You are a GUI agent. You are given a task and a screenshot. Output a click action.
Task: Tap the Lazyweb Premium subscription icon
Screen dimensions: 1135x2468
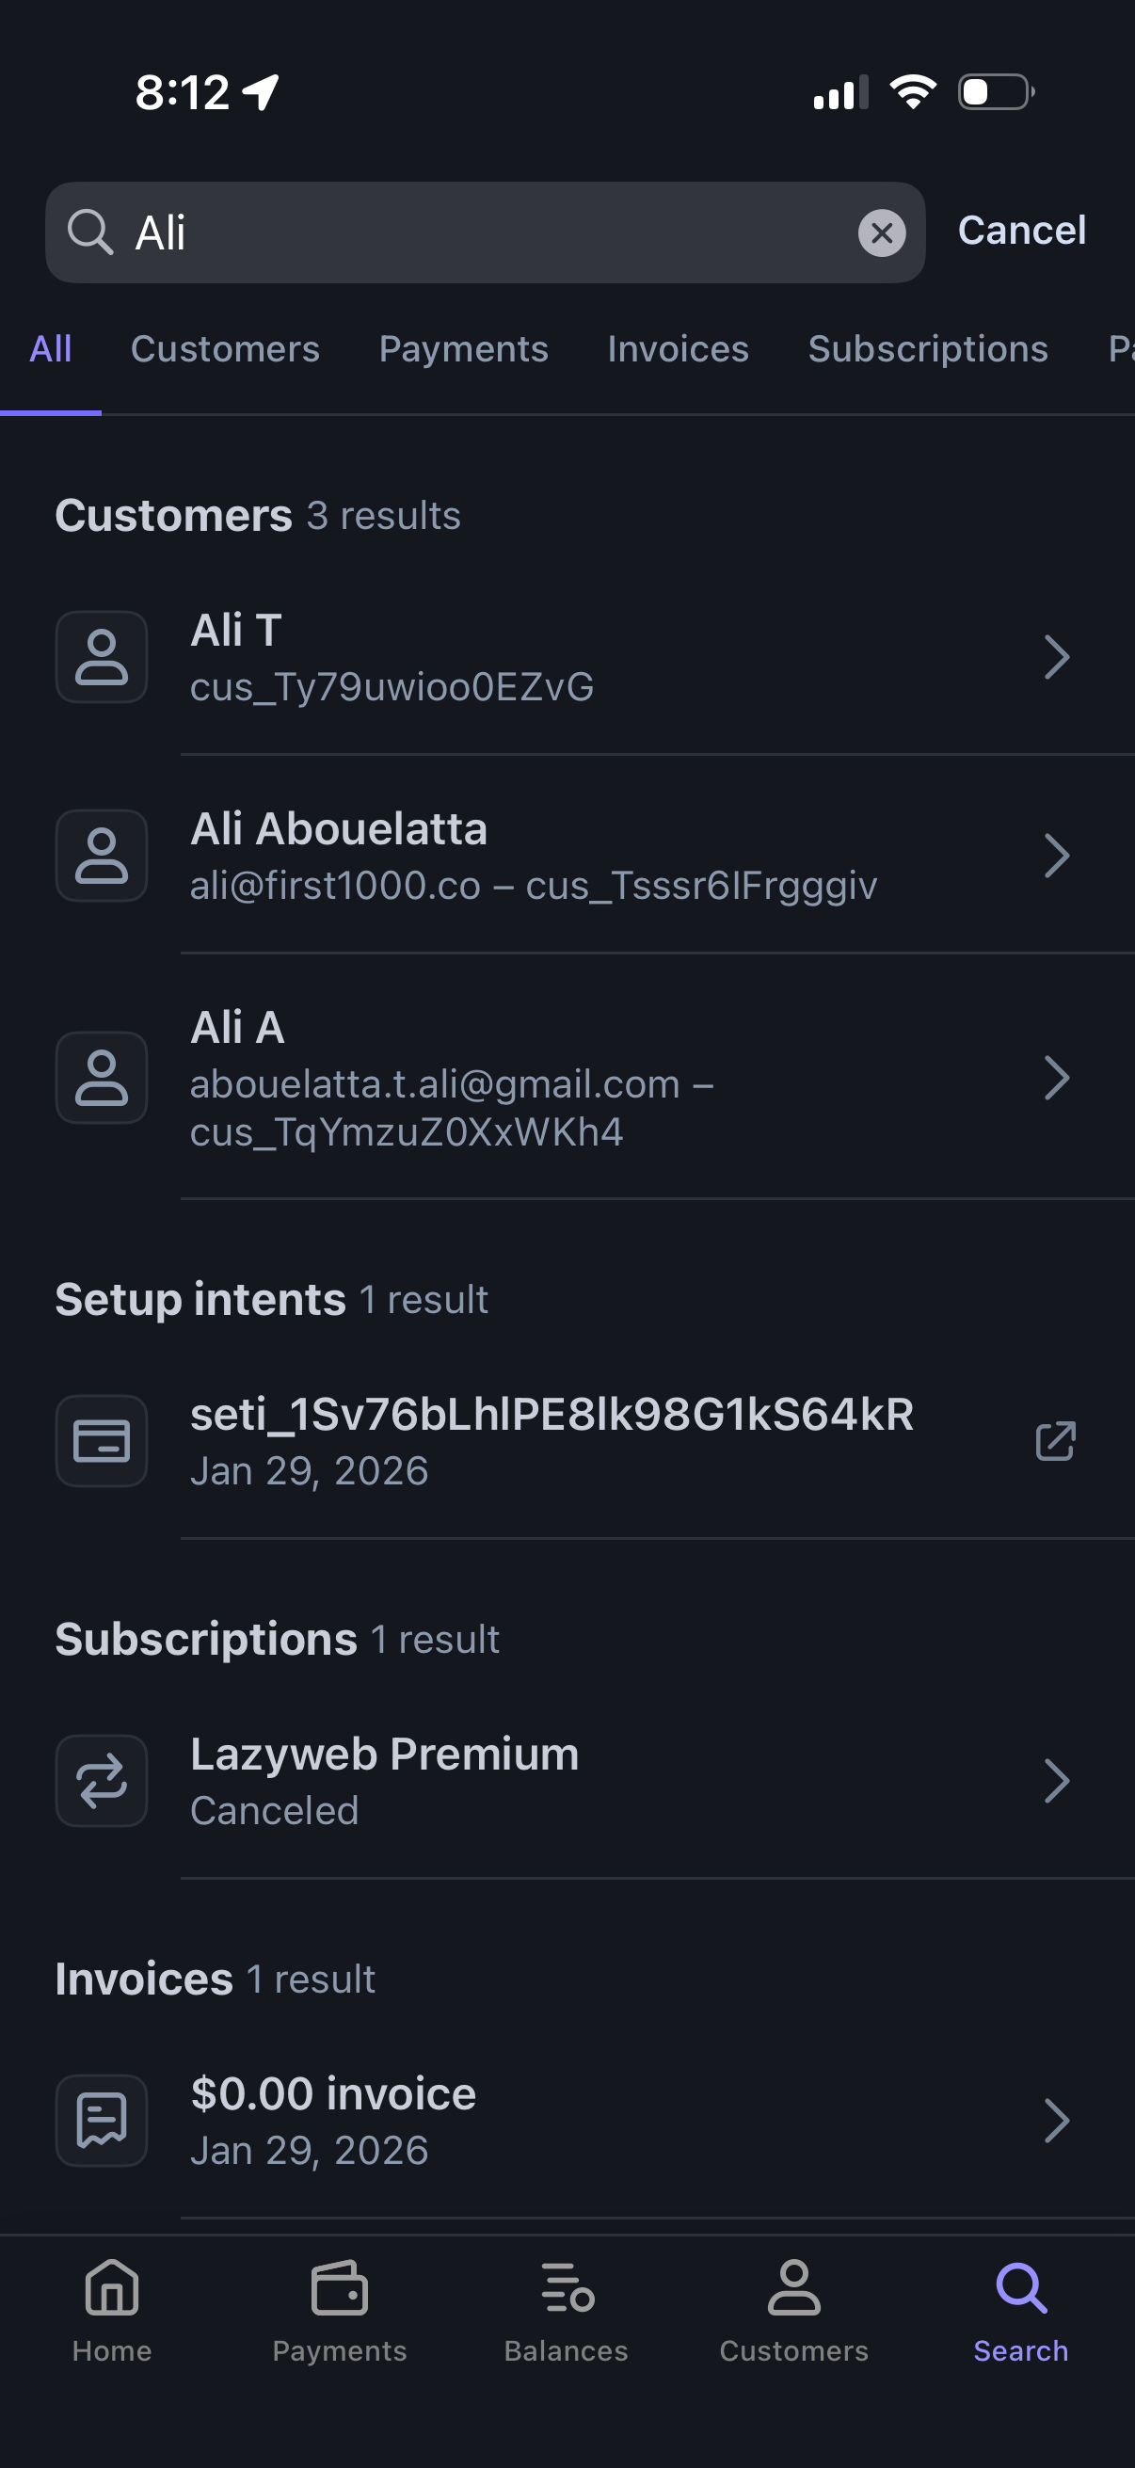coord(102,1781)
